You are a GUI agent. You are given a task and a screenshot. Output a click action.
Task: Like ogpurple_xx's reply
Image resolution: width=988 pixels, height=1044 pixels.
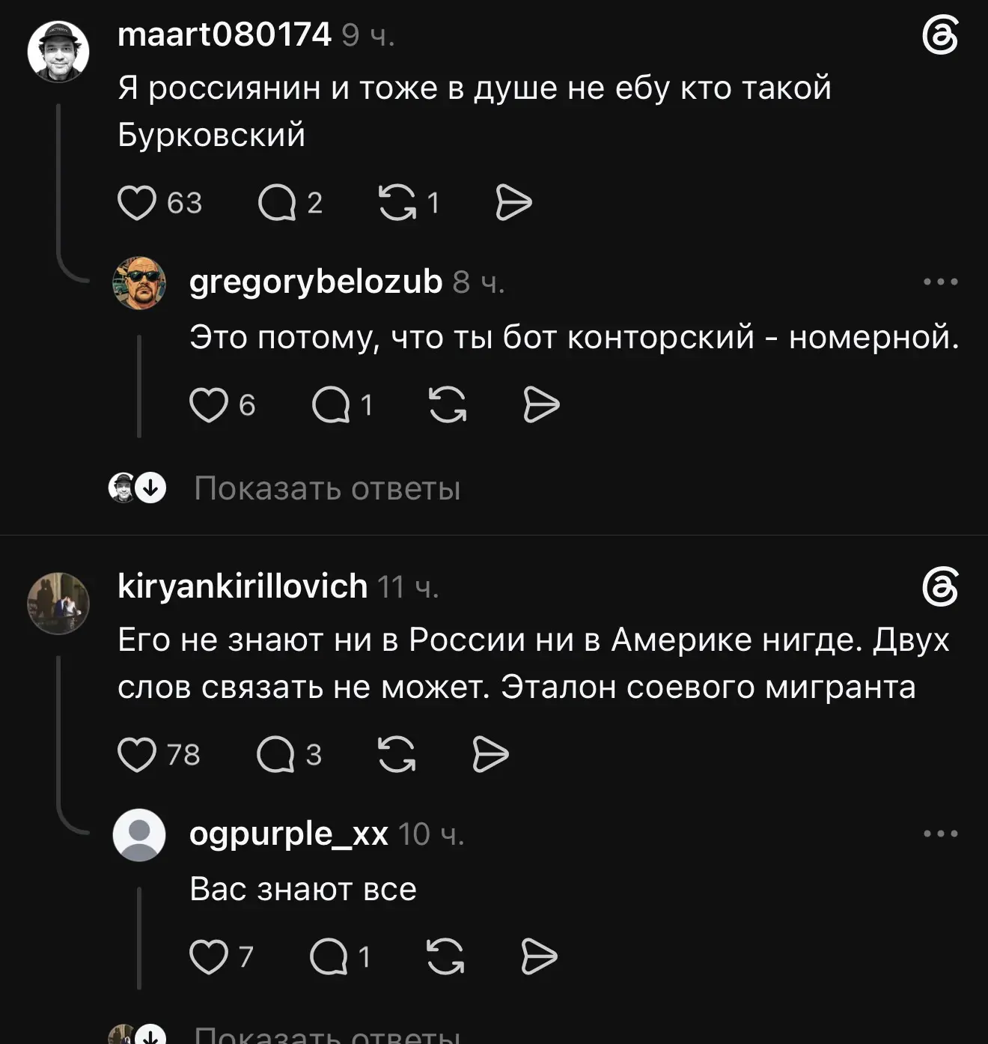[208, 956]
